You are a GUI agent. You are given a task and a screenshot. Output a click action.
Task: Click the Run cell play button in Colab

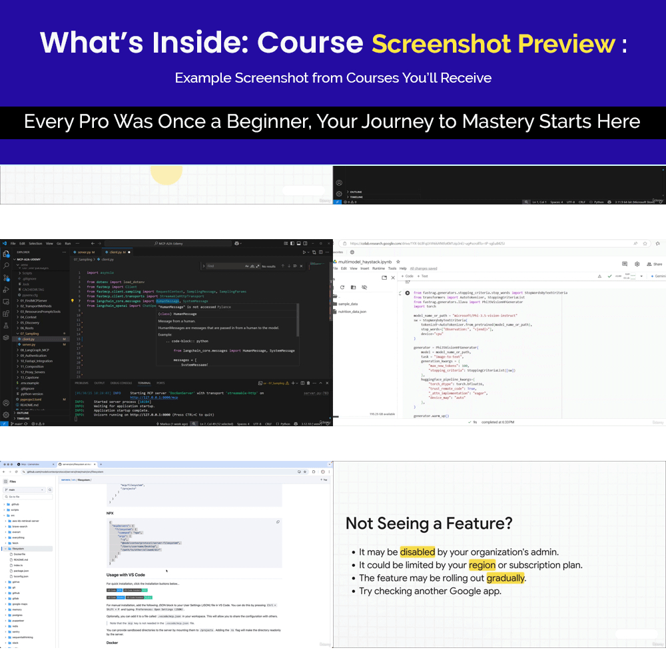click(407, 292)
